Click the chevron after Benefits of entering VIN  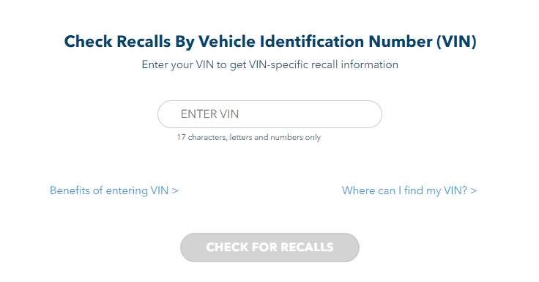pyautogui.click(x=175, y=191)
